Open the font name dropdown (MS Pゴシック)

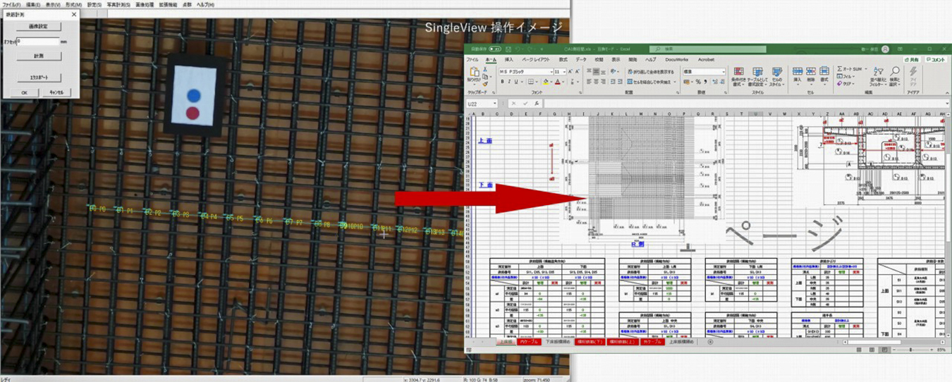click(x=552, y=72)
